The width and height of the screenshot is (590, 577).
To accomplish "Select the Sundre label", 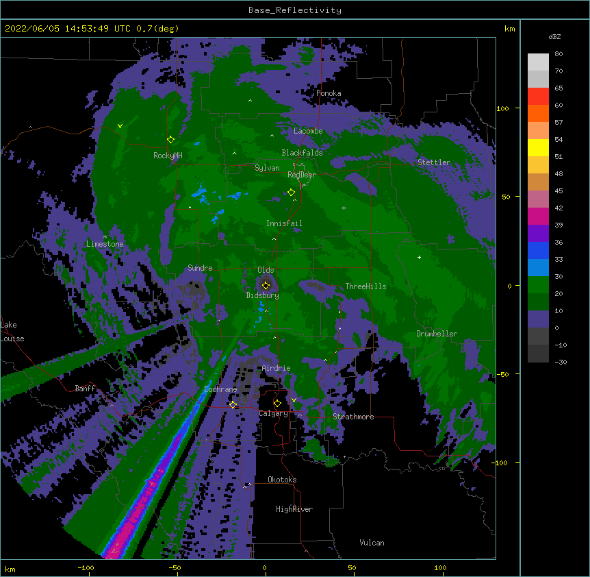I will (x=200, y=268).
